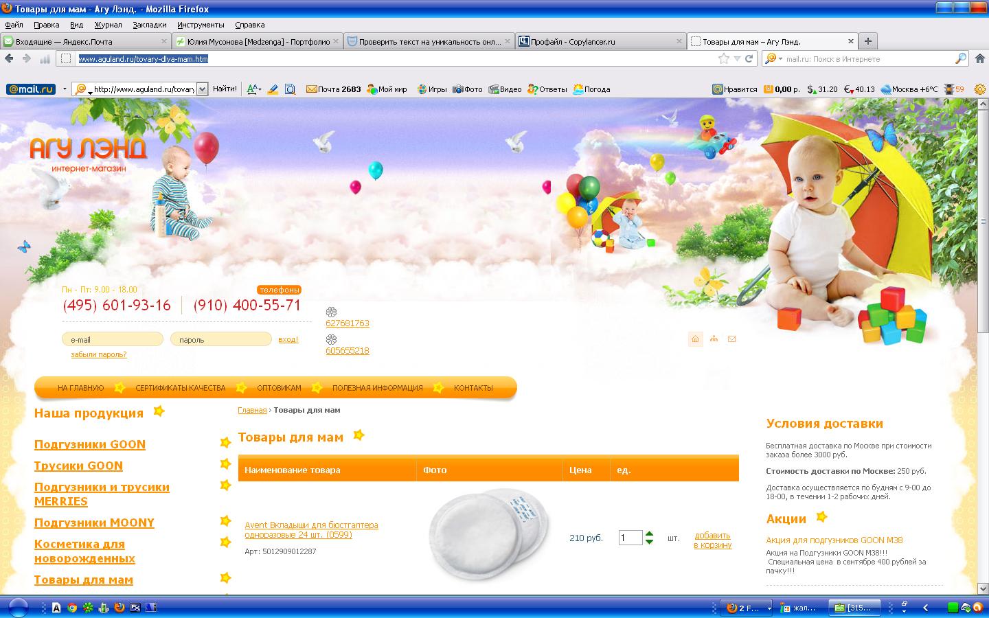989x618 pixels.
Task: Click the quantity input field
Action: pyautogui.click(x=630, y=538)
